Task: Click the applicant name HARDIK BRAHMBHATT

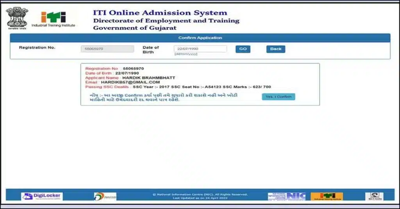Action: tap(149, 78)
